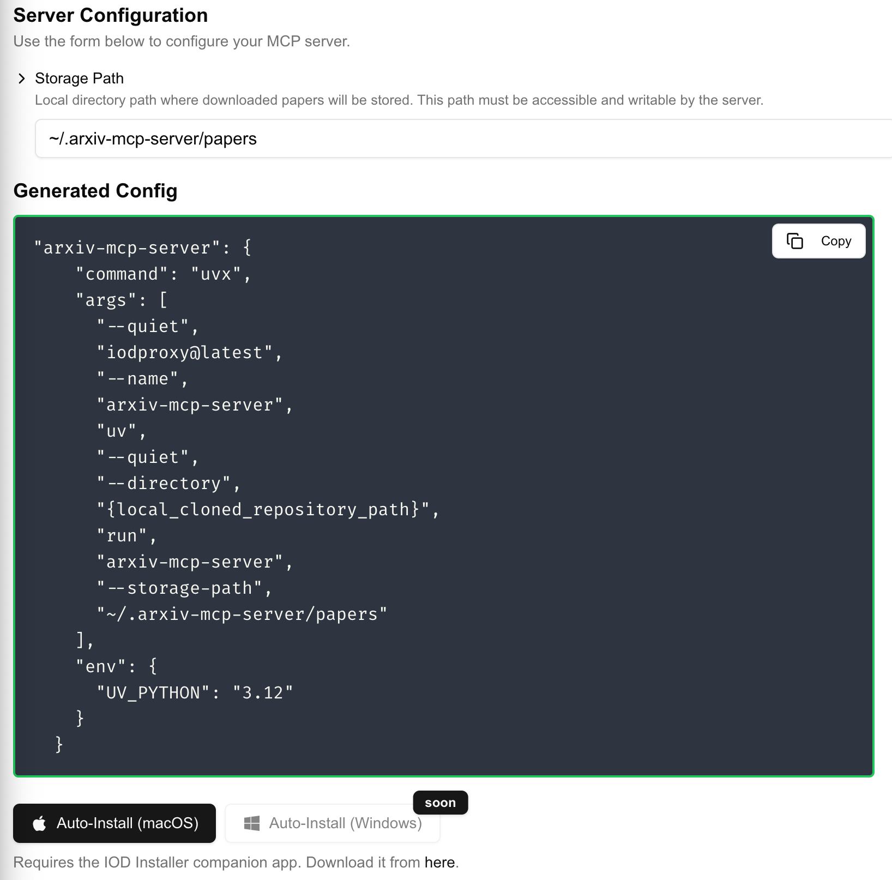Click the Apple logo on the macOS button
Image resolution: width=892 pixels, height=880 pixels.
coord(39,823)
